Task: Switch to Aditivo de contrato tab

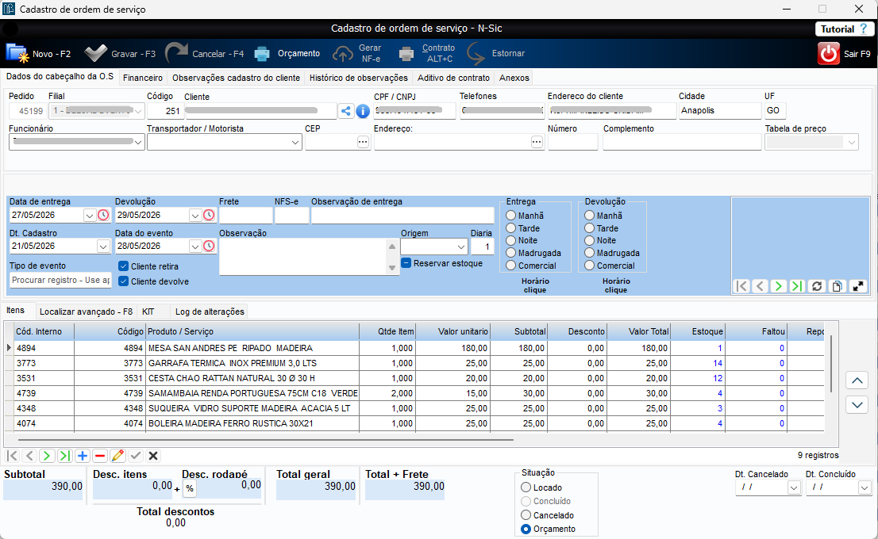Action: pyautogui.click(x=453, y=78)
